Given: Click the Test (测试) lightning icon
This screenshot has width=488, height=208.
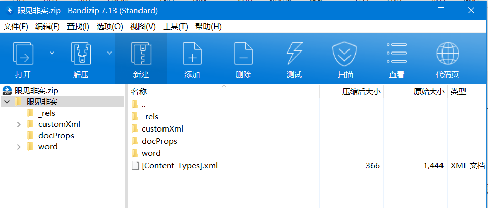Looking at the screenshot, I should pyautogui.click(x=294, y=53).
